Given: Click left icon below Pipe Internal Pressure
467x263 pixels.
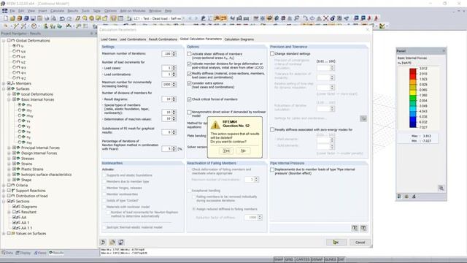Looking at the screenshot, I should point(355,228).
